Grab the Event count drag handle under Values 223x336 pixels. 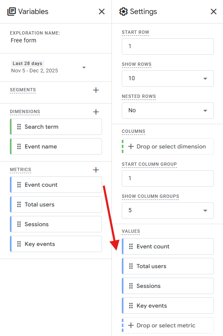[x=131, y=246]
